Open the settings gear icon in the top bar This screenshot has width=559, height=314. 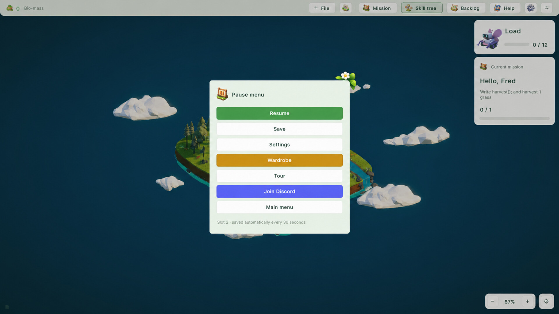point(531,8)
